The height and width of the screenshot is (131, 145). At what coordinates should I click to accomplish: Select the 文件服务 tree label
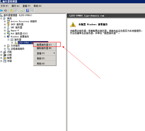coord(15,46)
